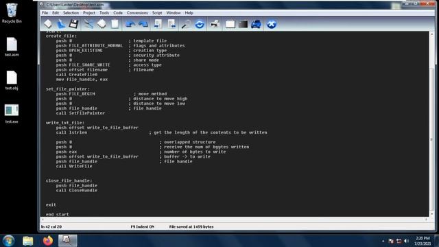Click the 'ln 42 col 20' status text
439x247 pixels.
point(51,227)
